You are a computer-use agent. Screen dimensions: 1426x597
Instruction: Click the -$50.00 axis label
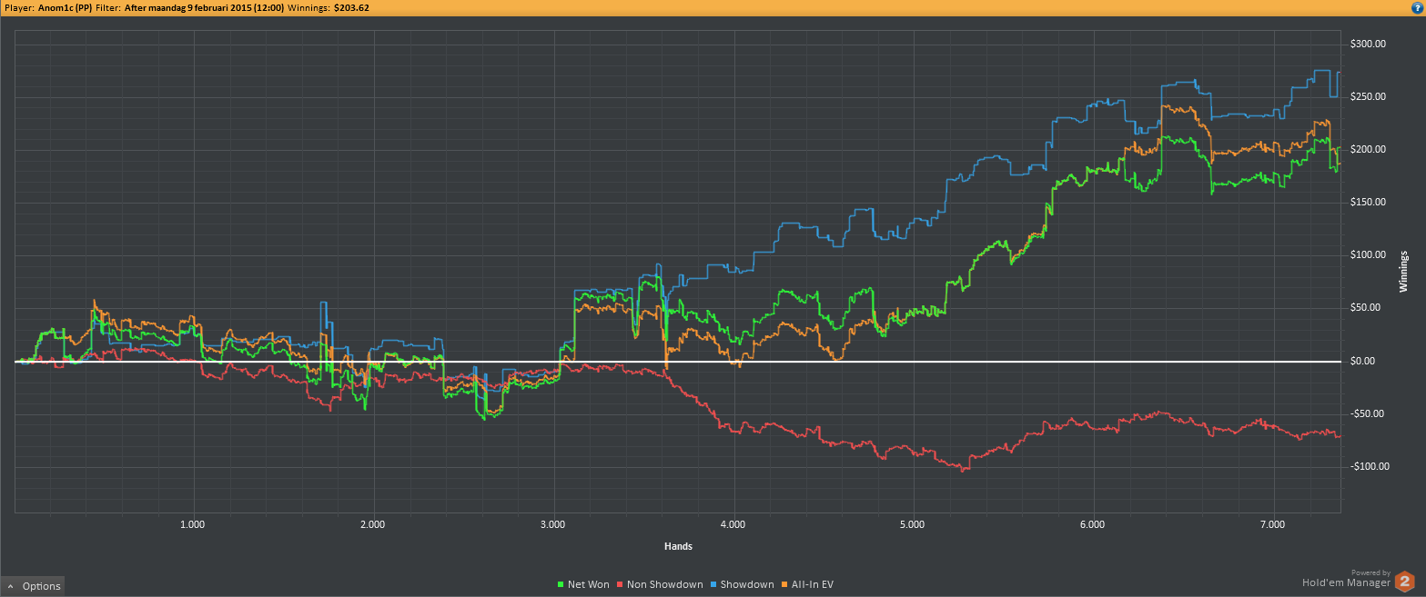tap(1368, 413)
